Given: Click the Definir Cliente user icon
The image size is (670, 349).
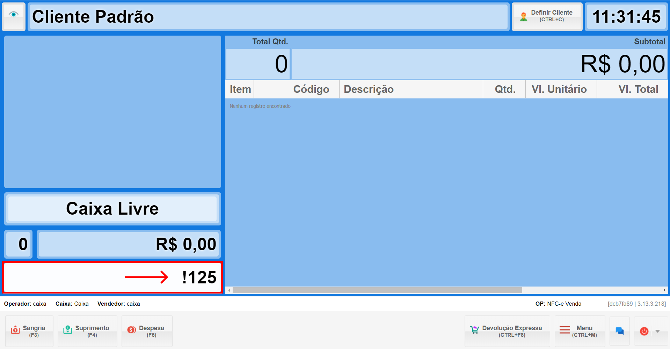Looking at the screenshot, I should (523, 16).
